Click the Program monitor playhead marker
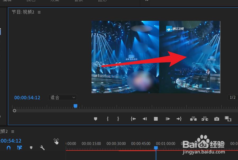The width and height of the screenshot is (238, 160). click(75, 106)
